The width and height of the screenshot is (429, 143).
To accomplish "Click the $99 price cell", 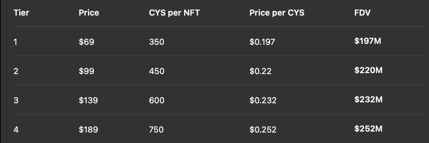I will click(87, 71).
